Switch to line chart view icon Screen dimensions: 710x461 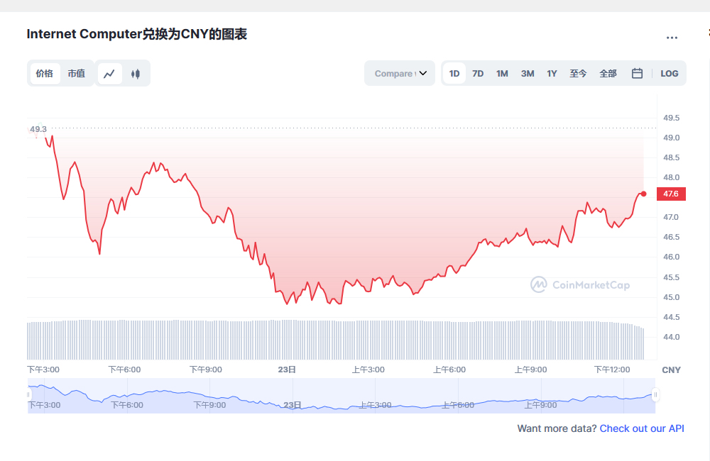pyautogui.click(x=109, y=74)
